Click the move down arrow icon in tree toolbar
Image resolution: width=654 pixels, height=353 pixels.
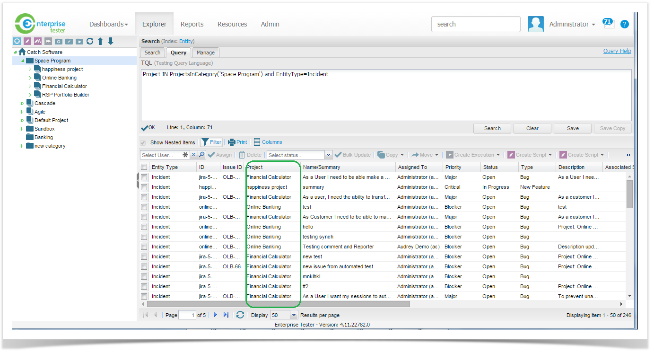point(111,41)
